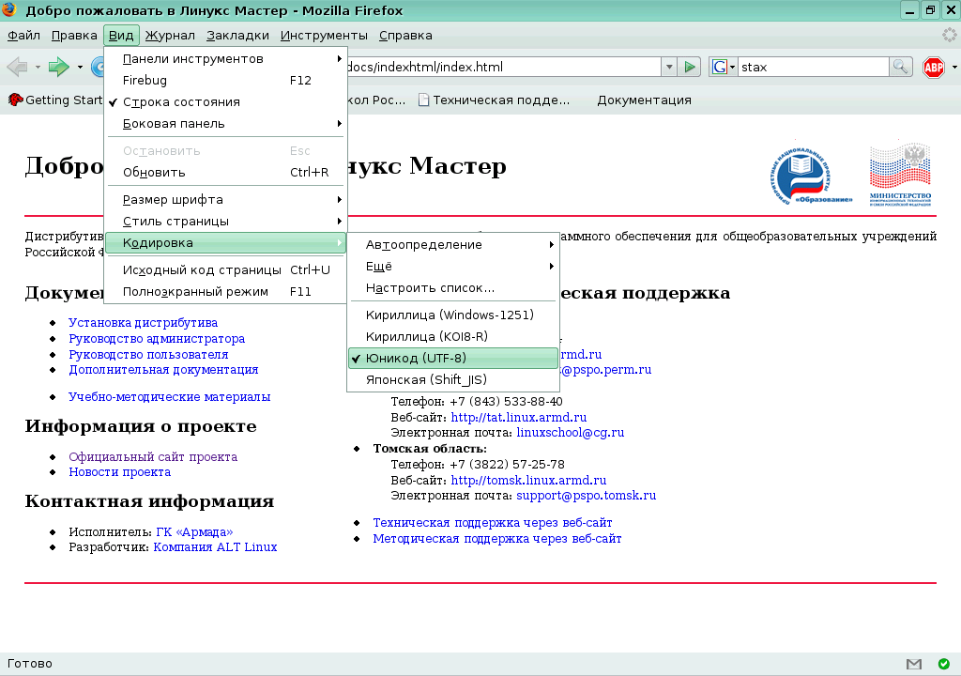
Task: Click the Back navigation arrow
Action: (15, 67)
